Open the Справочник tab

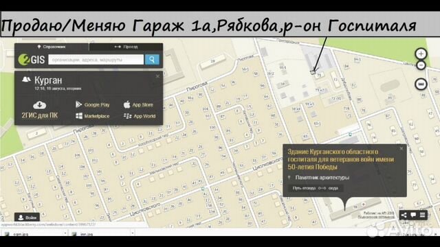52,47
